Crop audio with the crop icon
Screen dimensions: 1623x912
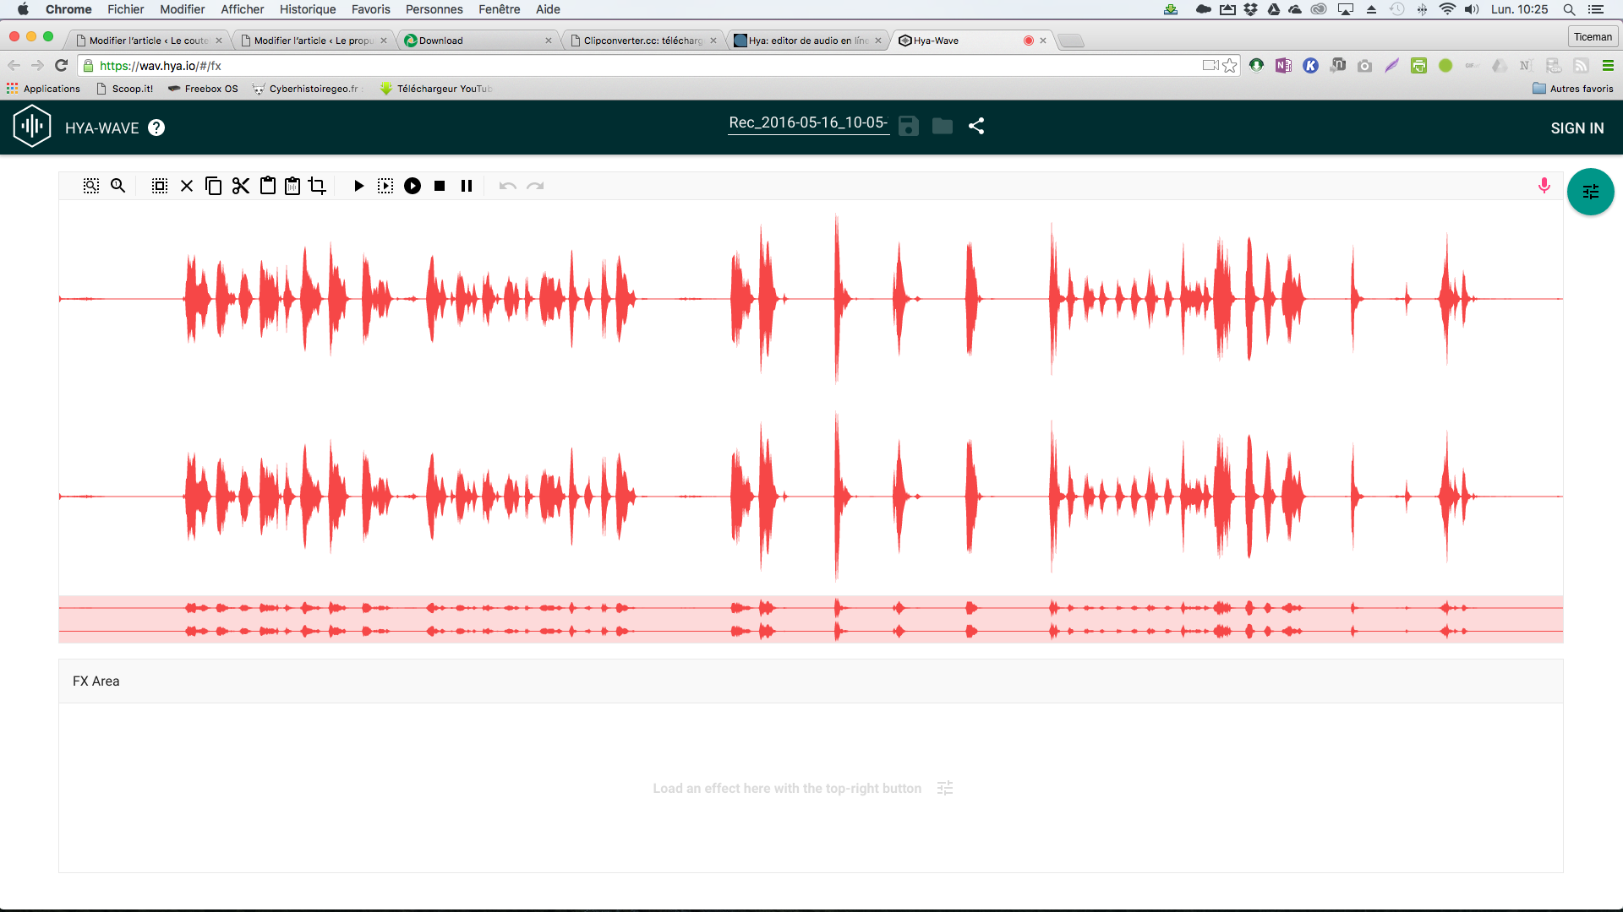click(317, 186)
